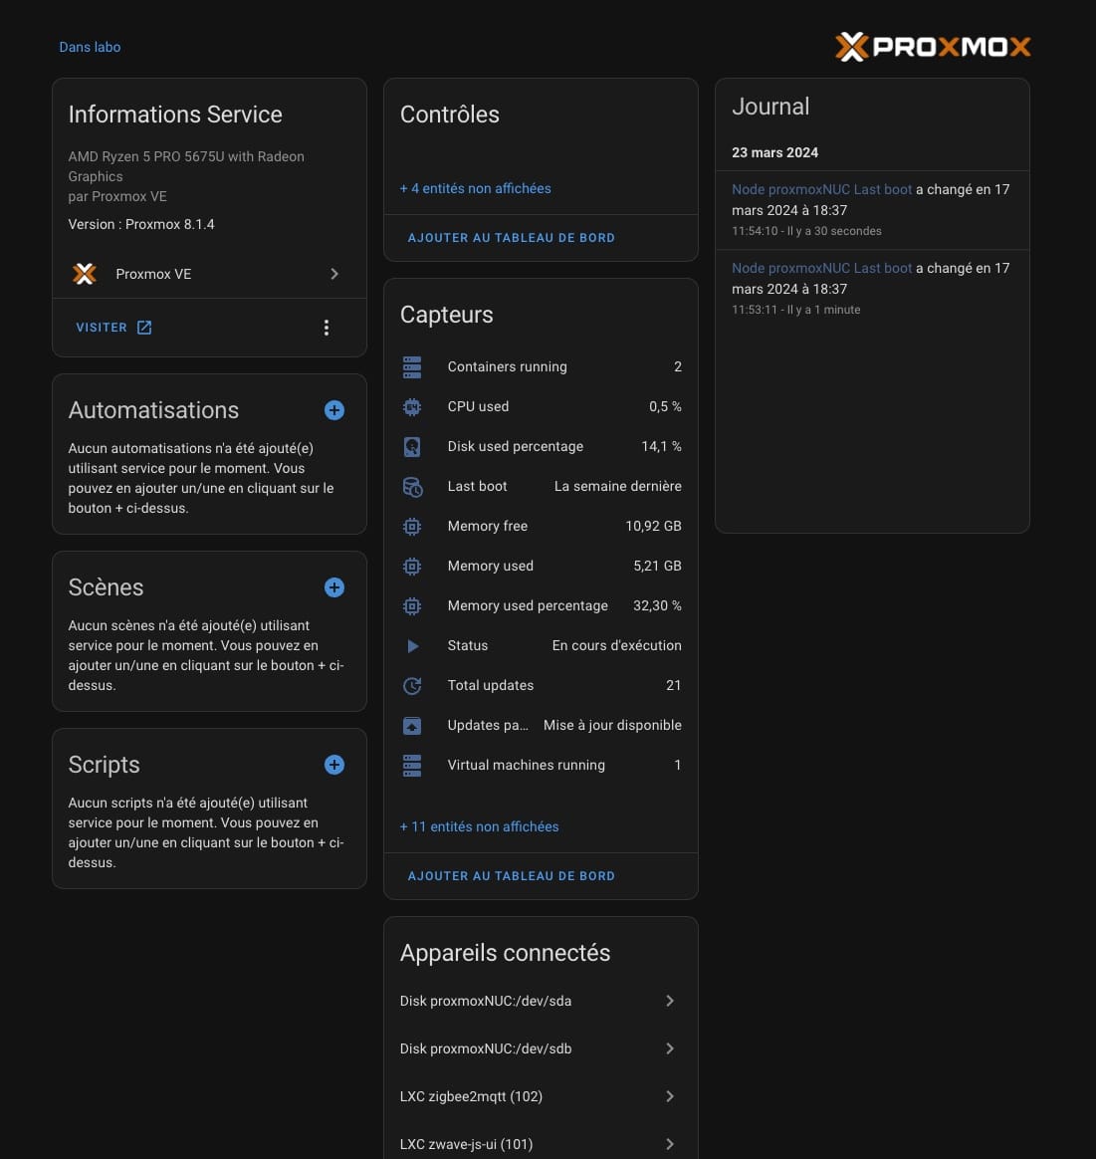
Task: Select Disk proxmoxNUC:/dev/sda device name
Action: (x=486, y=1002)
